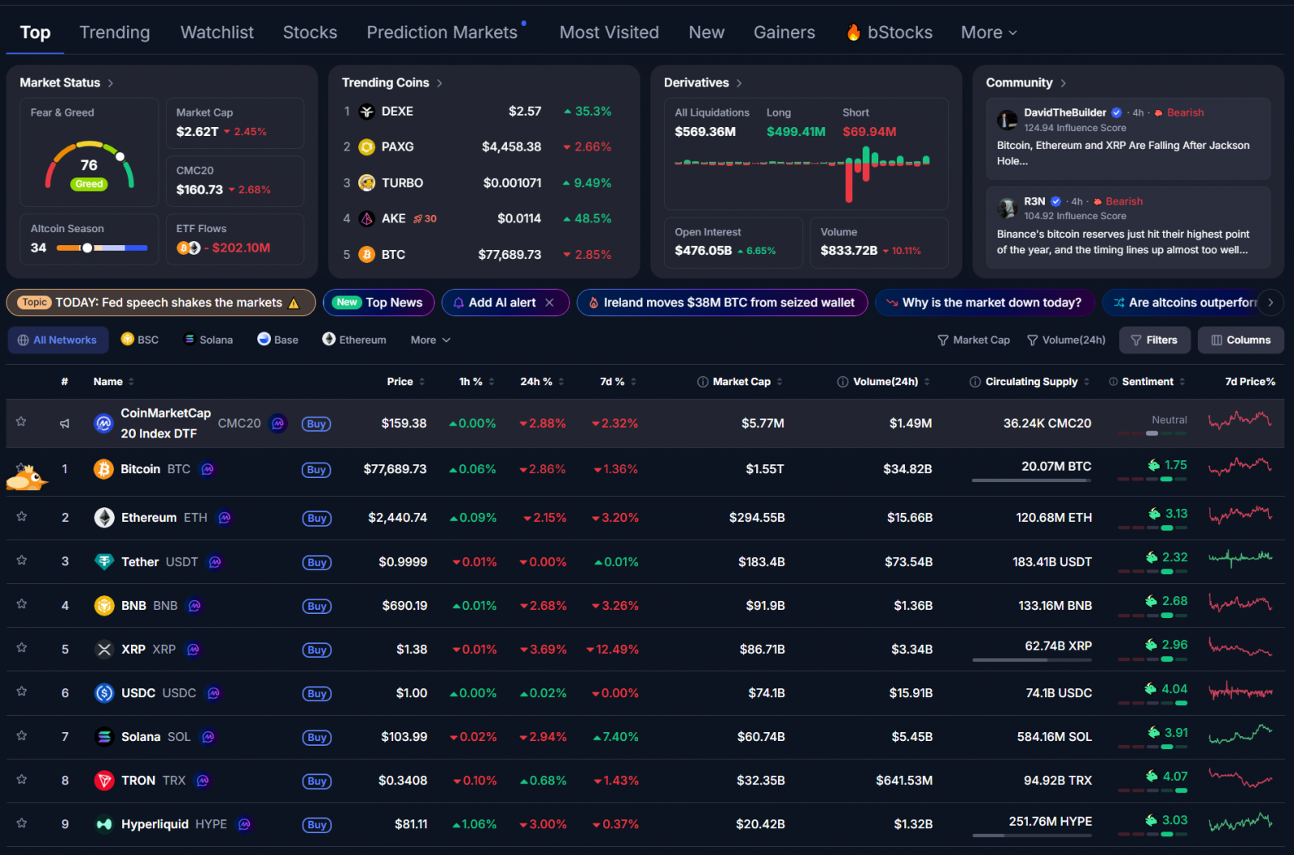Expand the Derivatives section chevron
Viewport: 1294px width, 855px height.
(739, 83)
